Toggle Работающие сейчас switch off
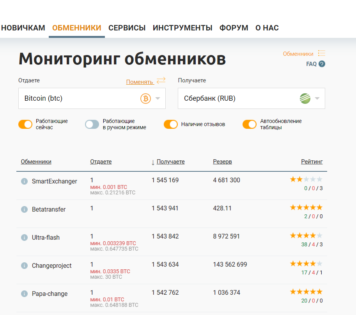356x315 pixels. (25, 124)
